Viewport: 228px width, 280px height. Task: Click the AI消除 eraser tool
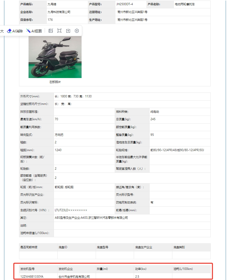[15, 31]
